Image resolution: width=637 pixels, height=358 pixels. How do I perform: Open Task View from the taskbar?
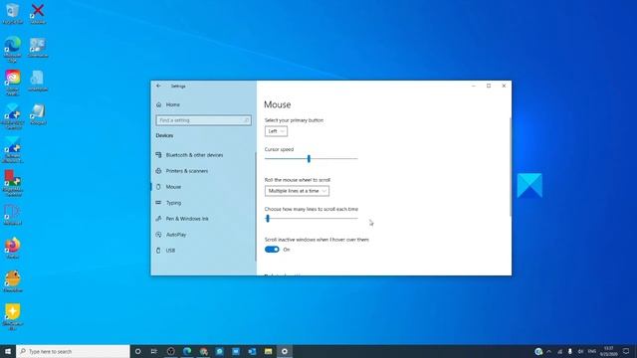[154, 351]
